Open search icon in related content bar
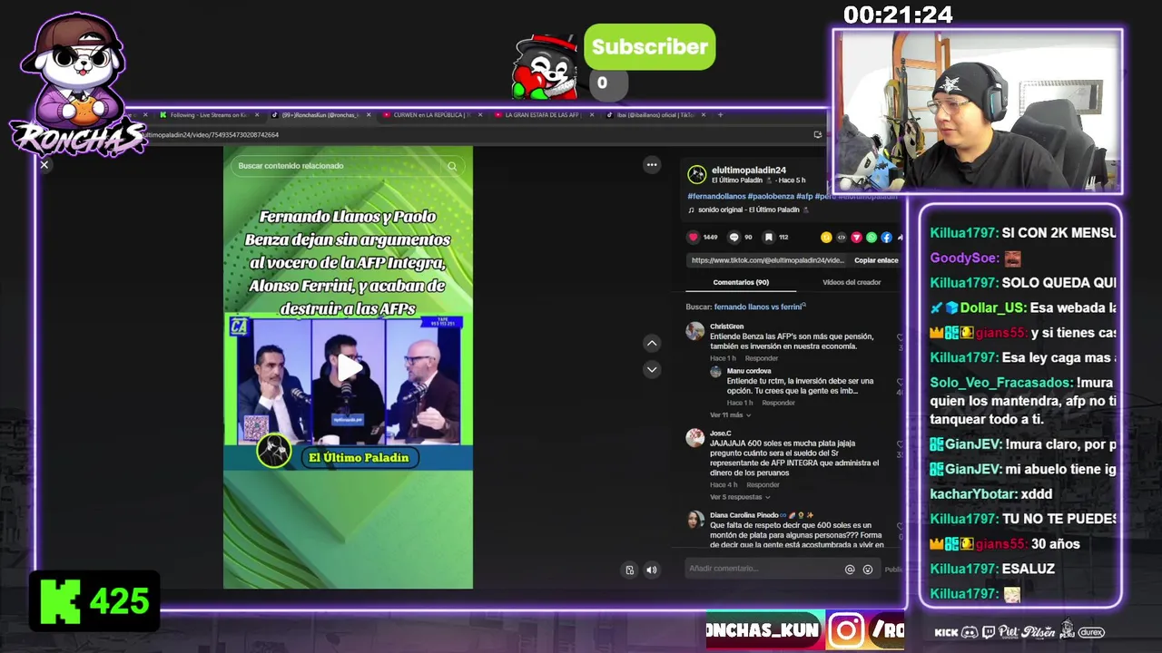The image size is (1162, 653). pos(452,166)
